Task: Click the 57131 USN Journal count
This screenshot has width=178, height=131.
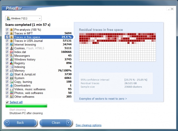Action: click(x=67, y=41)
